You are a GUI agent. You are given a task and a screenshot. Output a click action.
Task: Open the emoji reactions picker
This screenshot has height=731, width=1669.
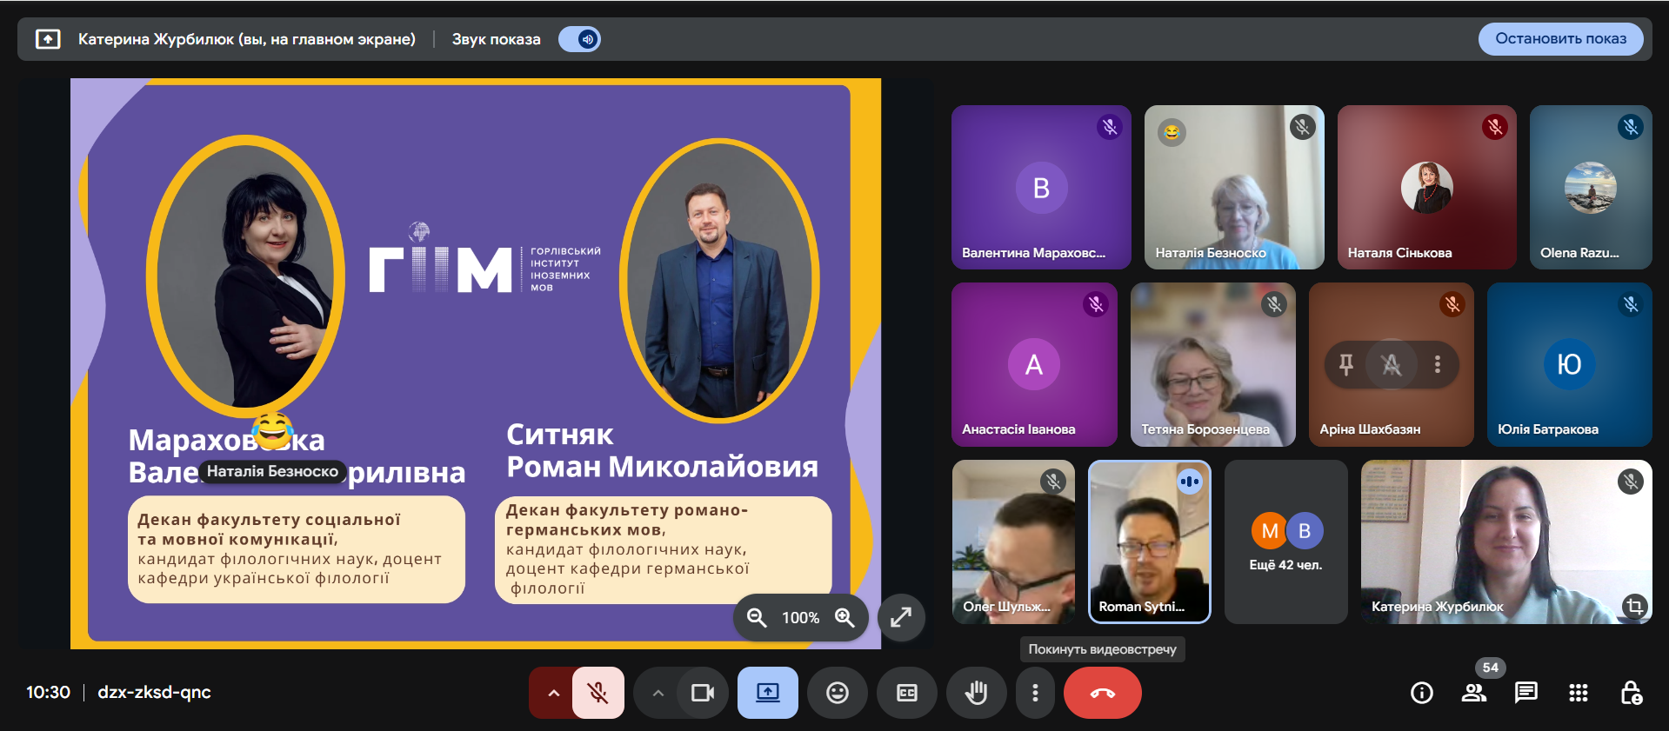pos(837,693)
